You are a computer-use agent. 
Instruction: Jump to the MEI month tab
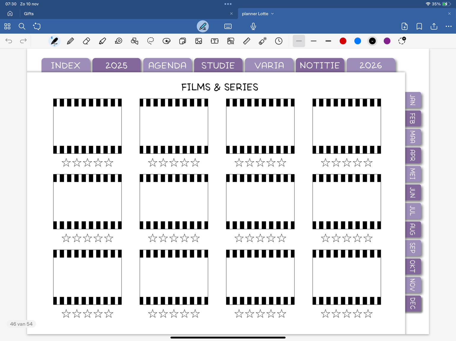coord(413,174)
